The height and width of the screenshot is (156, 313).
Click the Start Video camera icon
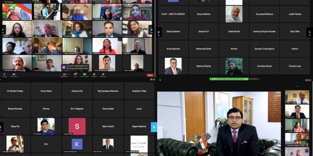14,74
